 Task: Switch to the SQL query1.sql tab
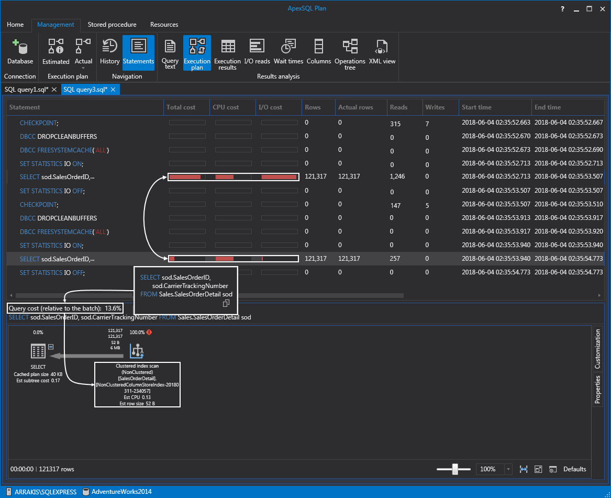tap(27, 90)
